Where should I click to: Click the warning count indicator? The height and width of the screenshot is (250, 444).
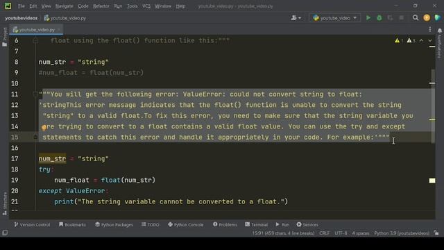pyautogui.click(x=399, y=40)
